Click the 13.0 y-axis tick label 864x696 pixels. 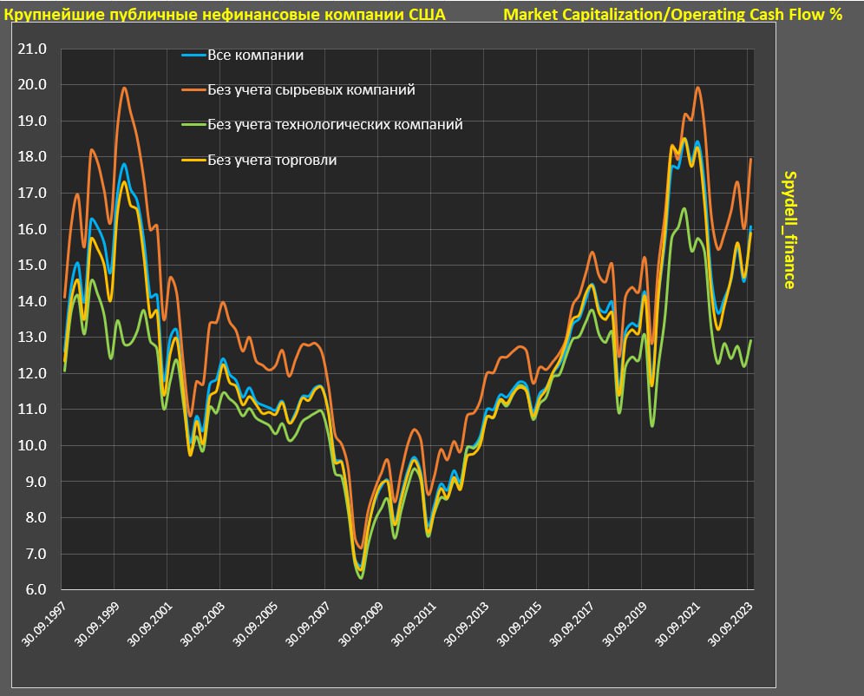[31, 338]
